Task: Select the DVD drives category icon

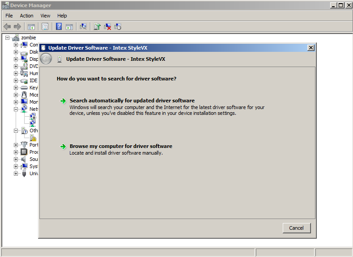Action: pyautogui.click(x=24, y=66)
